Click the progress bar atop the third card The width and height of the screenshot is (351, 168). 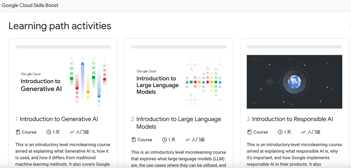click(294, 47)
